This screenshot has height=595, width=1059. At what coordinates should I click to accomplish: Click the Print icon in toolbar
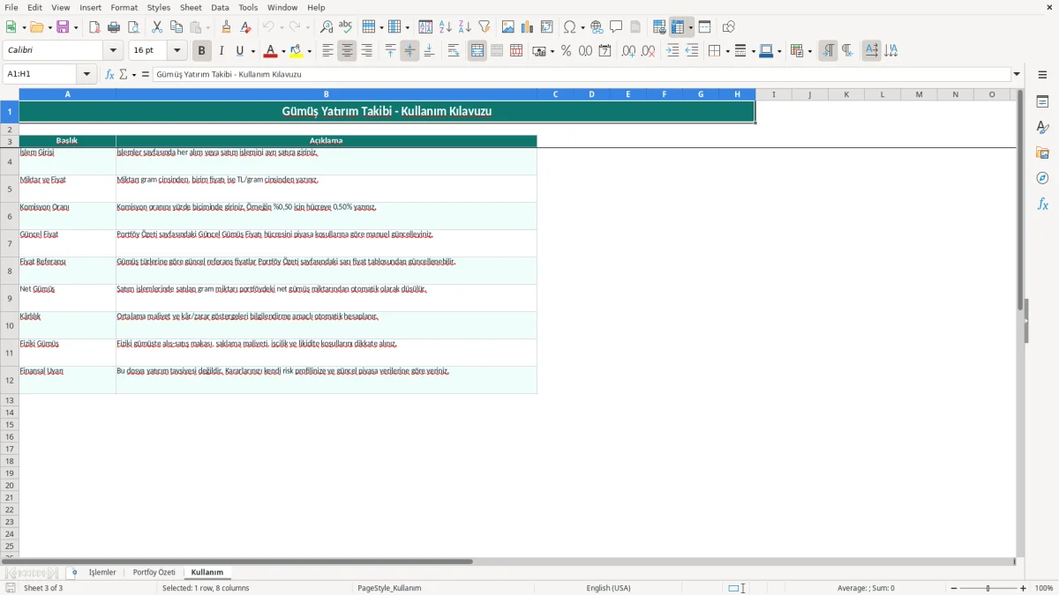tap(114, 27)
